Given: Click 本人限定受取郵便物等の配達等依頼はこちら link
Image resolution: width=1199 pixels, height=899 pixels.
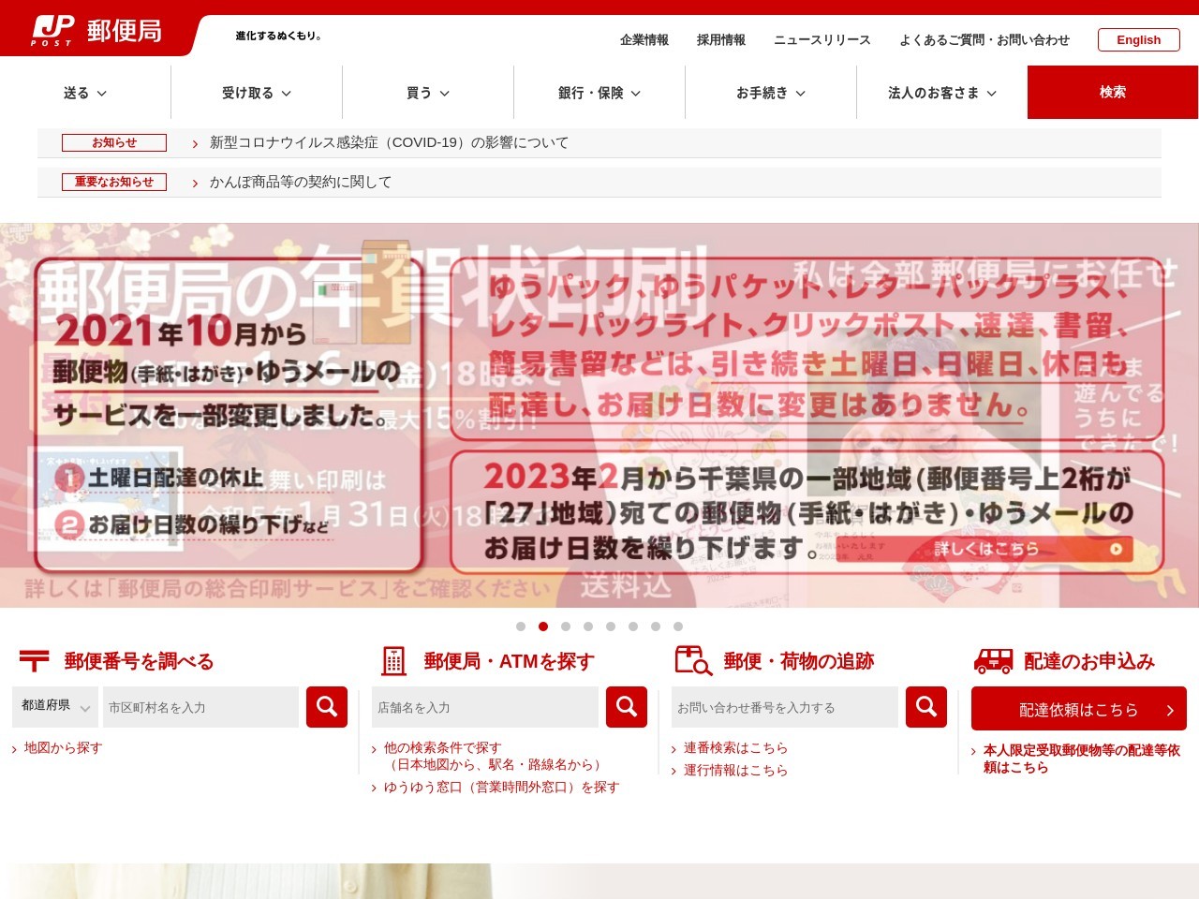Looking at the screenshot, I should (1081, 759).
